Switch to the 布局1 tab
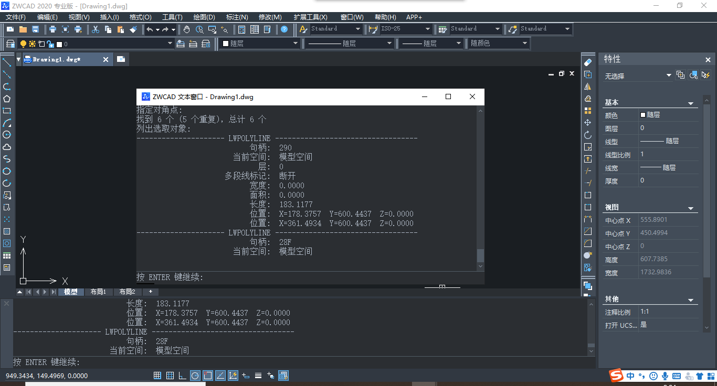The width and height of the screenshot is (717, 386). pos(99,292)
